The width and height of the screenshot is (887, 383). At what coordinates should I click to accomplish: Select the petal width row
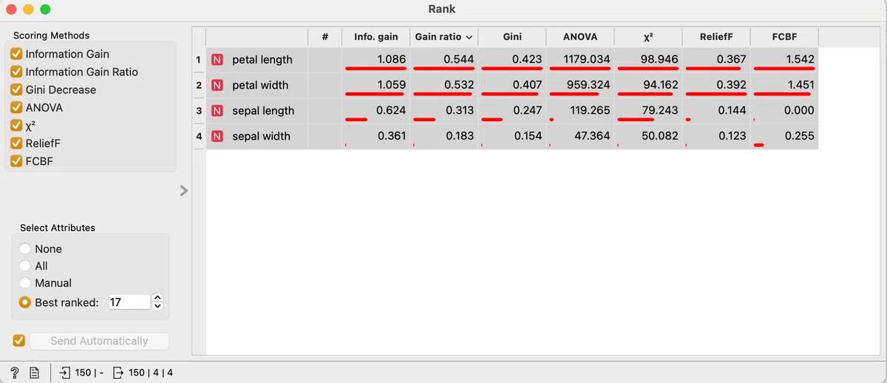tap(512, 85)
